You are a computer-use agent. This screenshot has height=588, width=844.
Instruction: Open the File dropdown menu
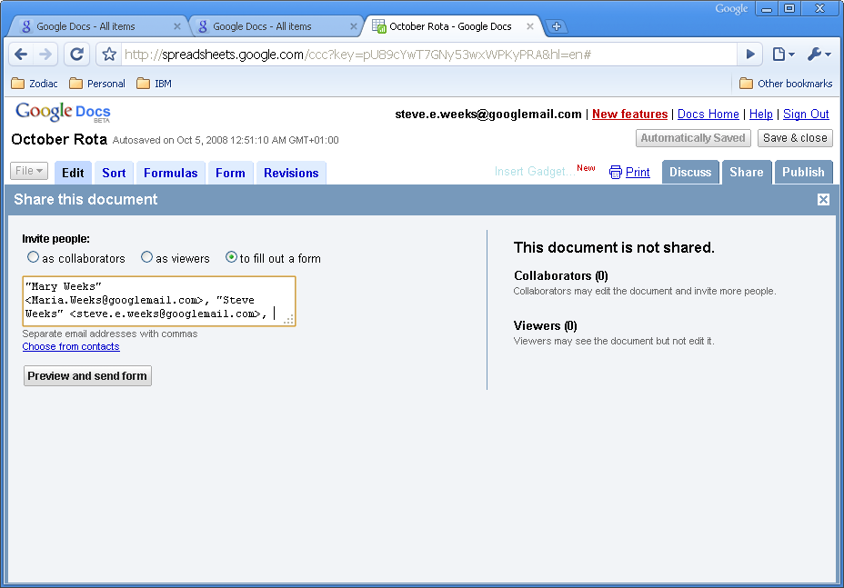29,171
